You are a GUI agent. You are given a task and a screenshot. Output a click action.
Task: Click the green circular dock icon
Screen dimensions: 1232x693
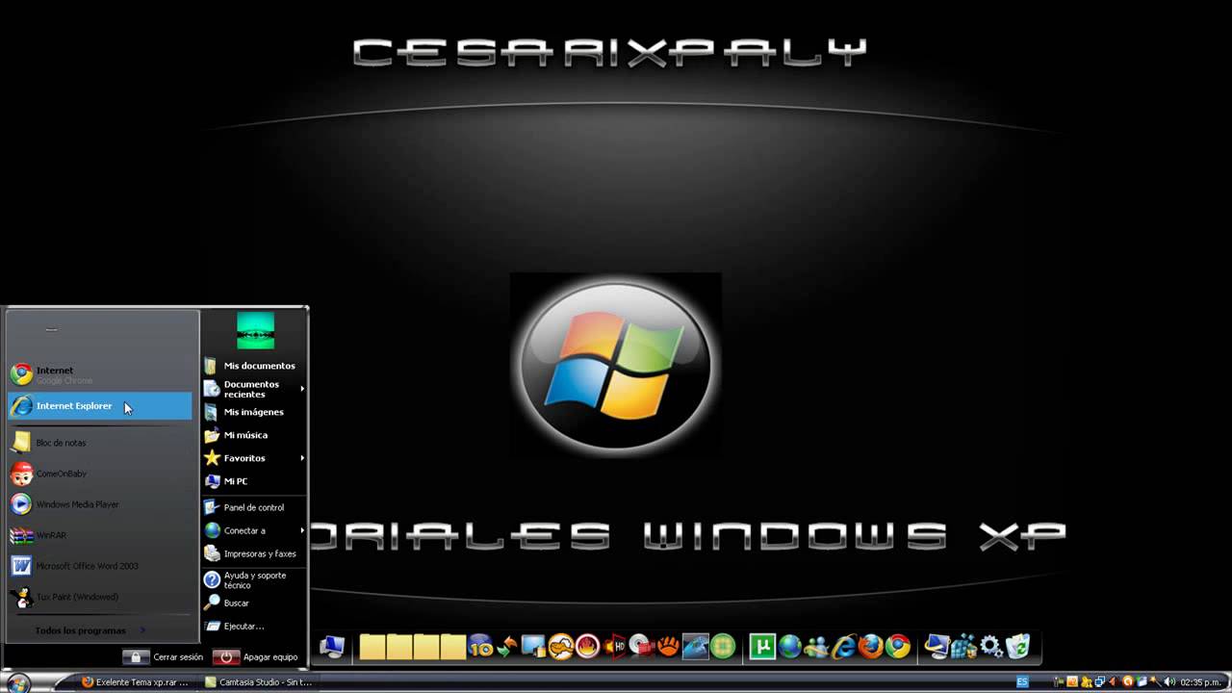(x=723, y=647)
